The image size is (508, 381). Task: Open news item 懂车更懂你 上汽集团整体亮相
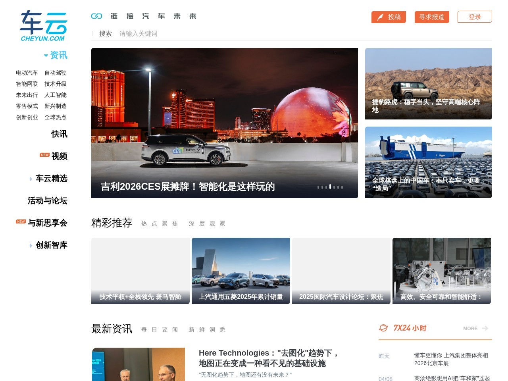pyautogui.click(x=451, y=359)
